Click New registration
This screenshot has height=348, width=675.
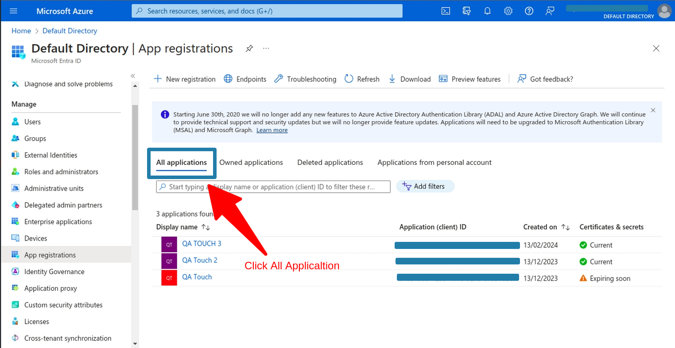point(184,79)
